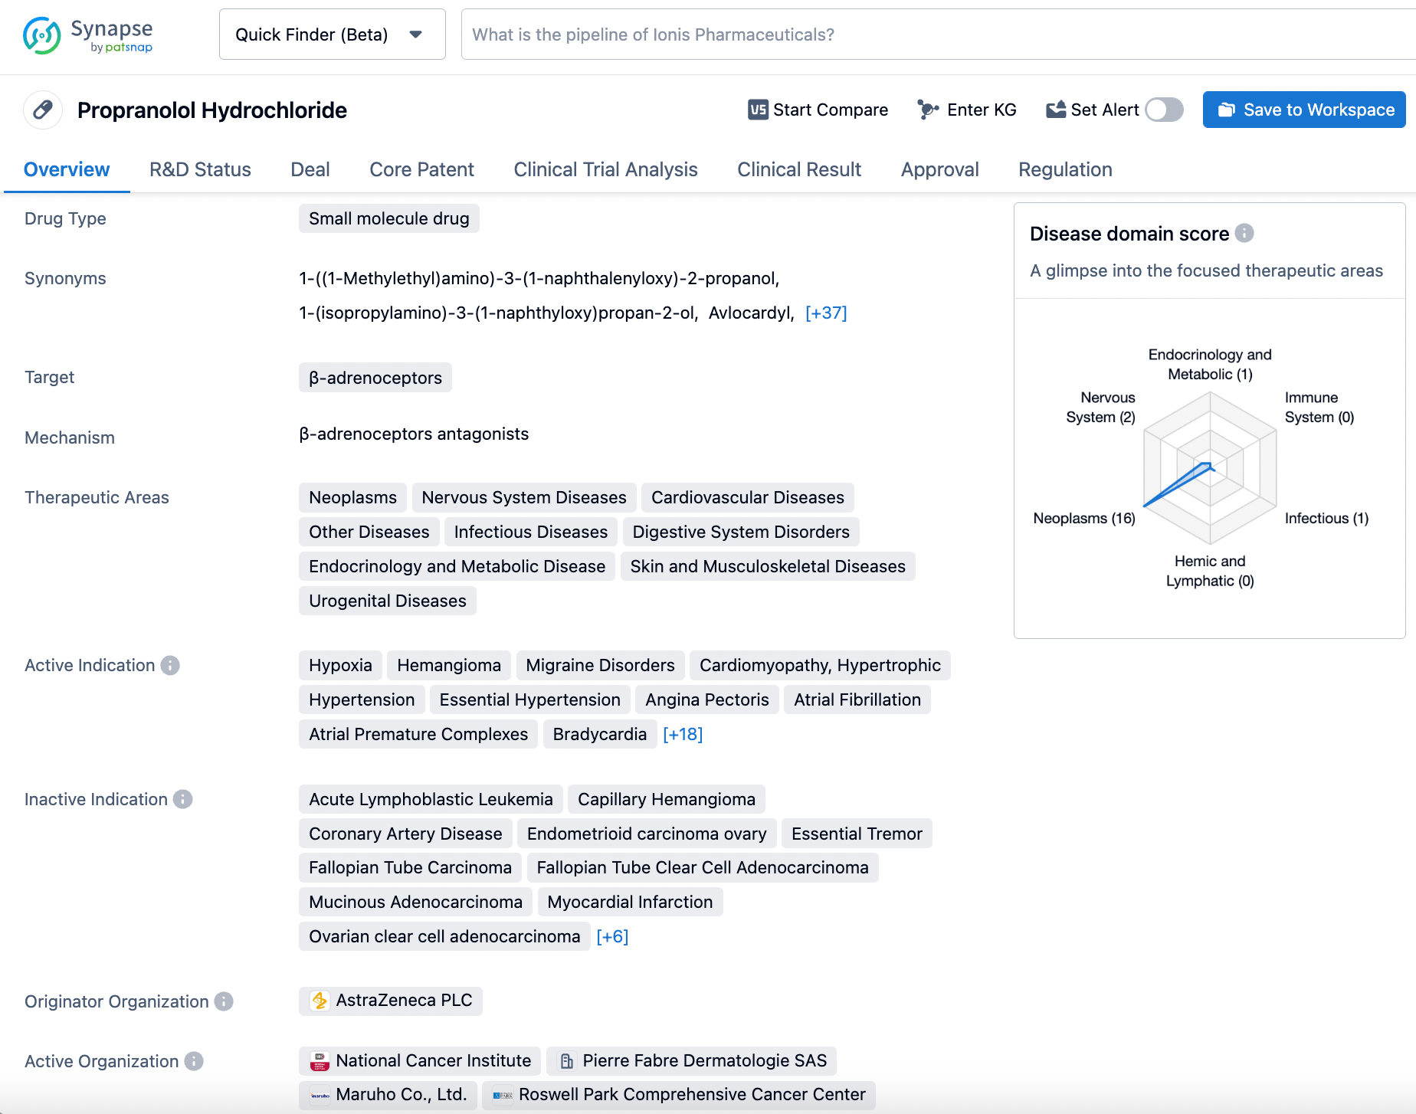The height and width of the screenshot is (1114, 1416).
Task: Switch to the R&D Status tab
Action: [x=200, y=170]
